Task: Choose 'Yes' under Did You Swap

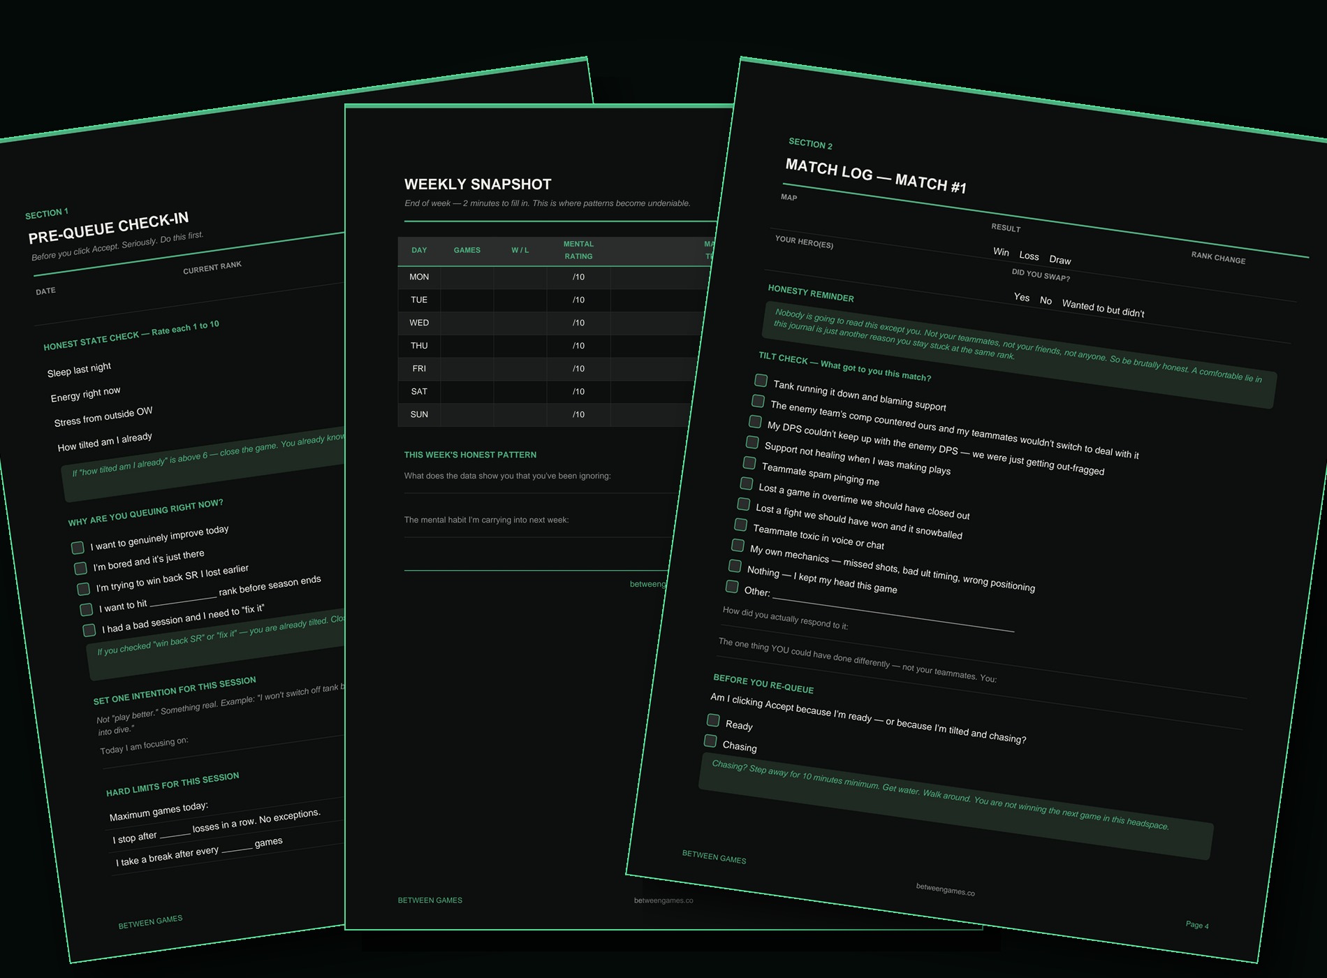Action: 1022,297
